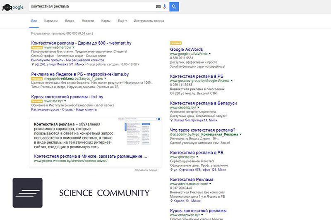331x220 pixels.
Task: Click Расписание курсов sitelink
Action: (x=45, y=109)
